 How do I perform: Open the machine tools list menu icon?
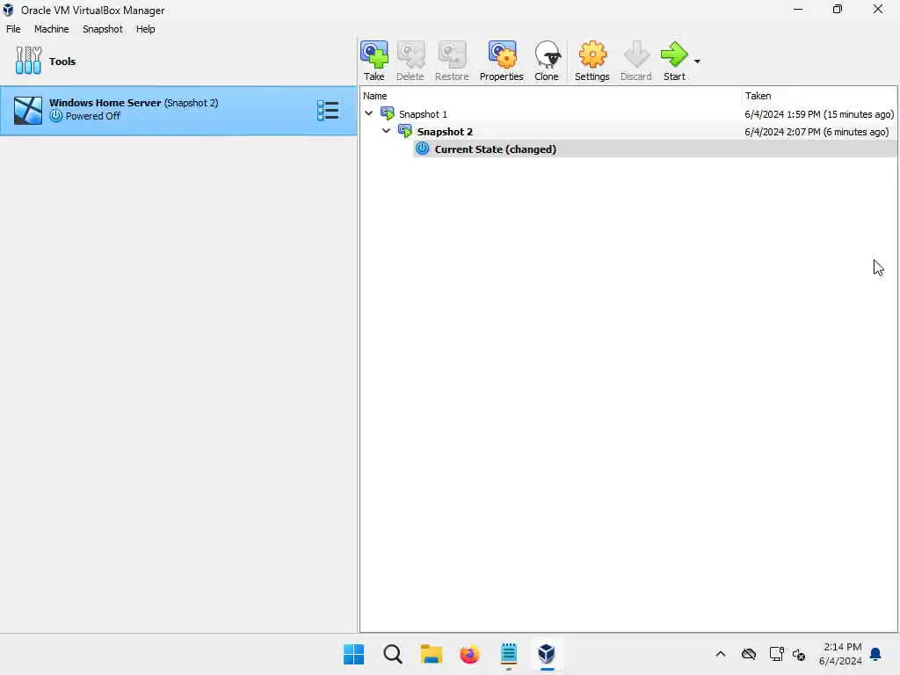click(x=328, y=110)
